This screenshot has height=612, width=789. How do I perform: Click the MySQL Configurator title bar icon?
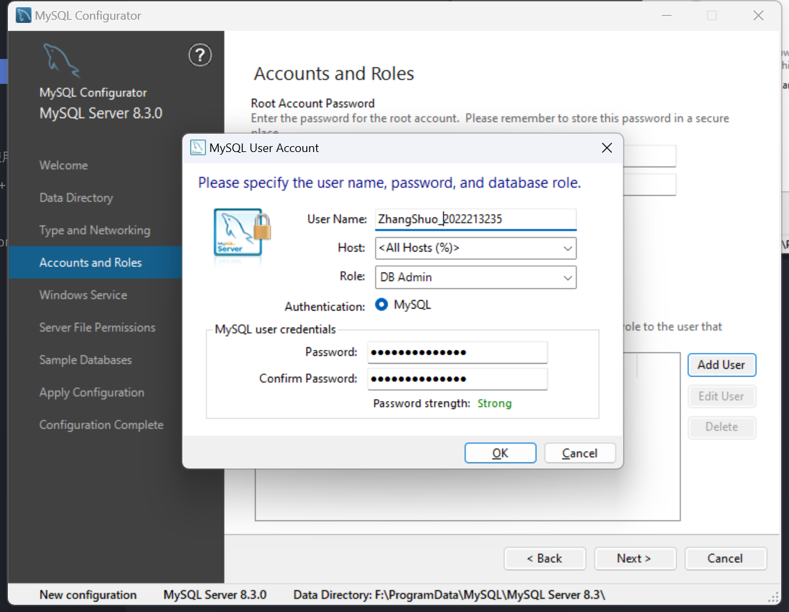[24, 16]
